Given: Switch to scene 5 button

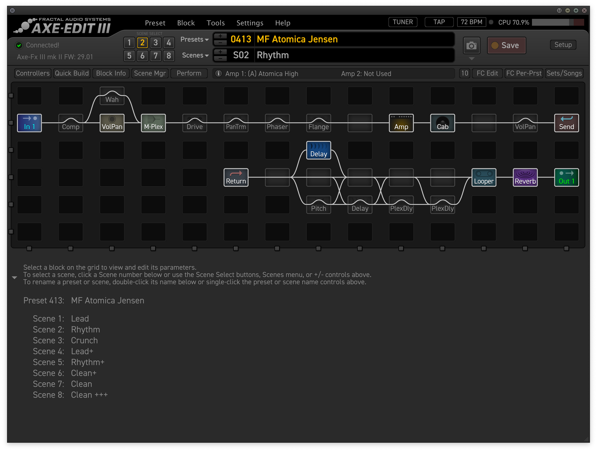Looking at the screenshot, I should coord(129,56).
